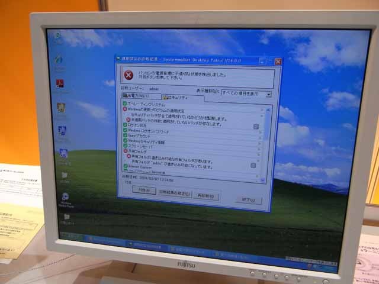Viewport: 379px width, 284px height.
Task: Click the red error icon in the message banner
Action: (129, 75)
